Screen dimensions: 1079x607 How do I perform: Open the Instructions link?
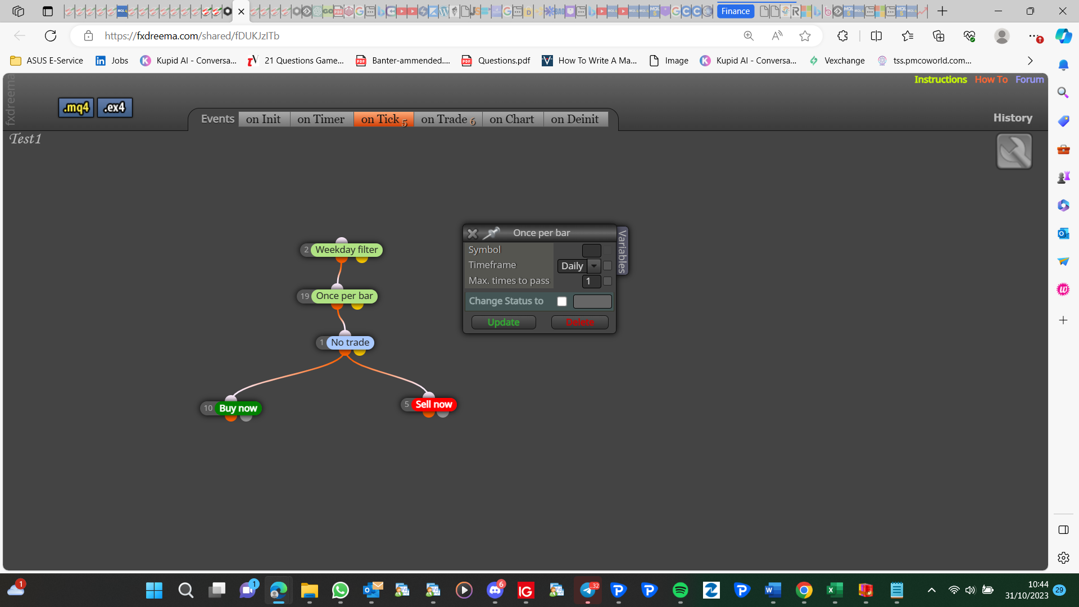[940, 79]
